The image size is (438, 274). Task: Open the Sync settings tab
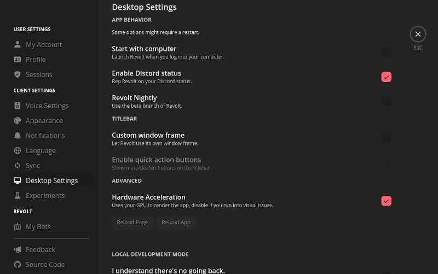click(x=33, y=166)
